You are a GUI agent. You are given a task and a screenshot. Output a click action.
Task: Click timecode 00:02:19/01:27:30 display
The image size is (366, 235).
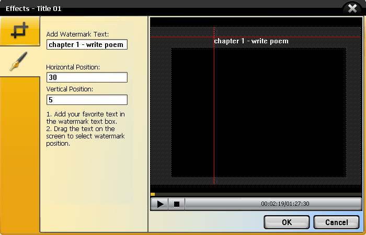point(285,204)
